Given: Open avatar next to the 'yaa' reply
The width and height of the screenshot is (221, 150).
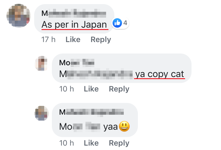Looking at the screenshot, I should pyautogui.click(x=42, y=113).
